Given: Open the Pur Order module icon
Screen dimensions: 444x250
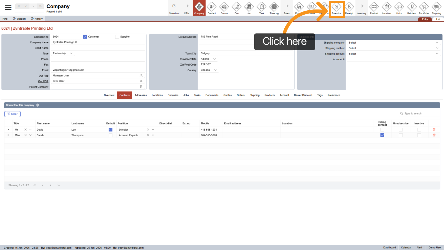Looking at the screenshot, I should (x=424, y=8).
